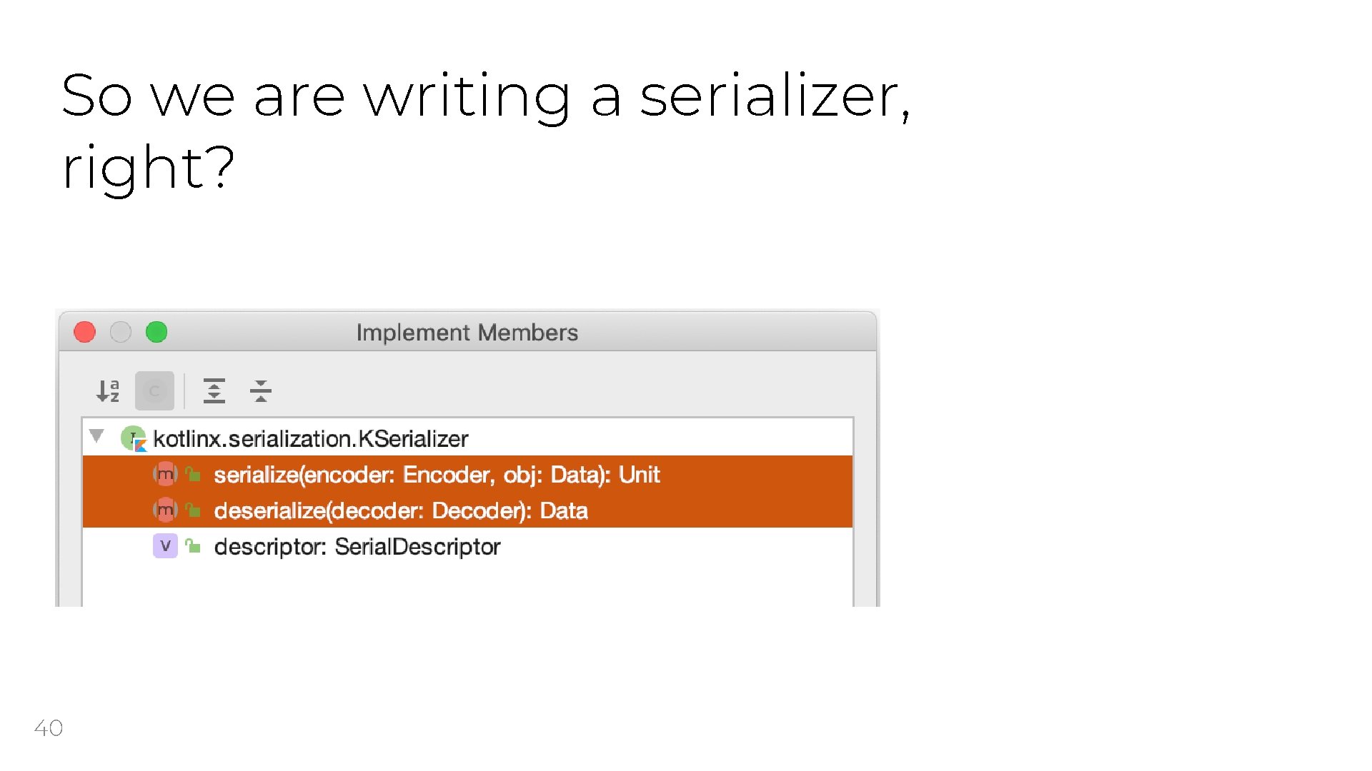Close the Implement Members dialog
The image size is (1372, 771).
pyautogui.click(x=85, y=332)
